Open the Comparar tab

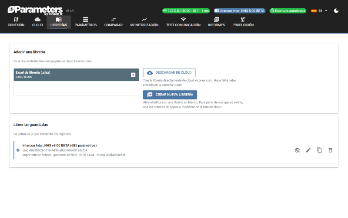[114, 22]
